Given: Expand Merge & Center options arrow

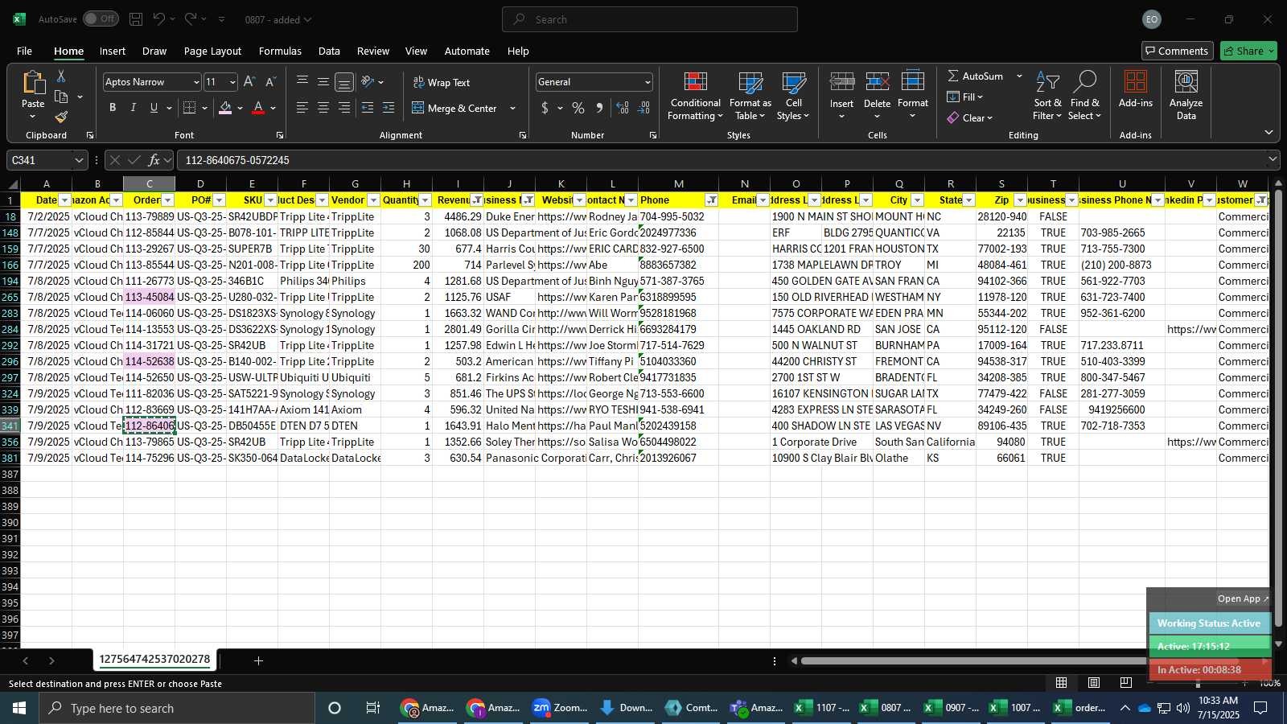Looking at the screenshot, I should point(512,108).
